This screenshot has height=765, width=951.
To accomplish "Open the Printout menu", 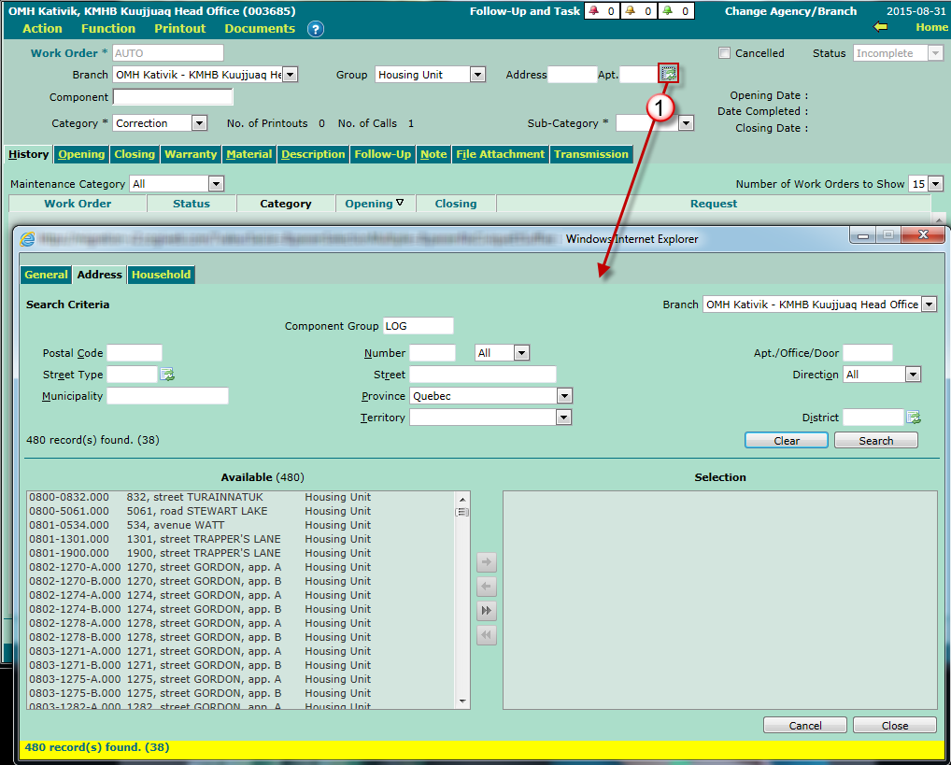I will point(180,29).
